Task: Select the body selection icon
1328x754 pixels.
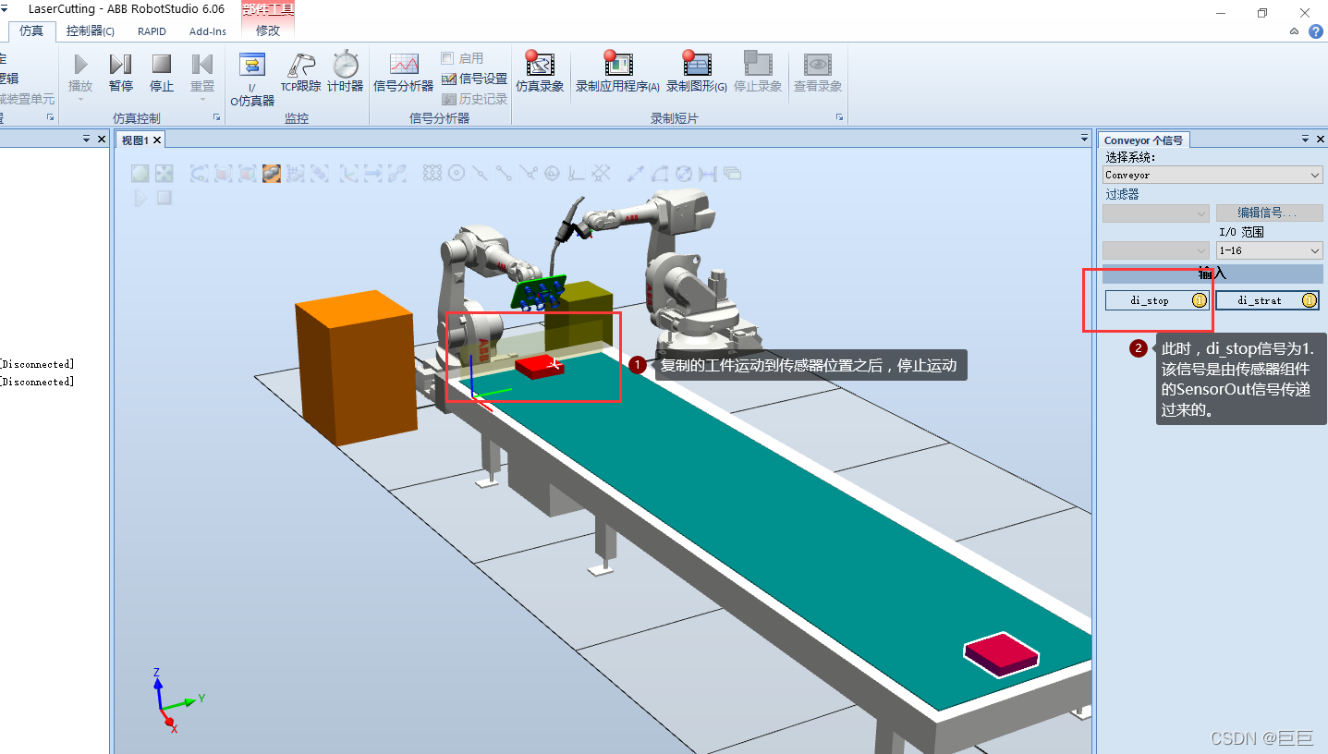Action: pyautogui.click(x=247, y=173)
